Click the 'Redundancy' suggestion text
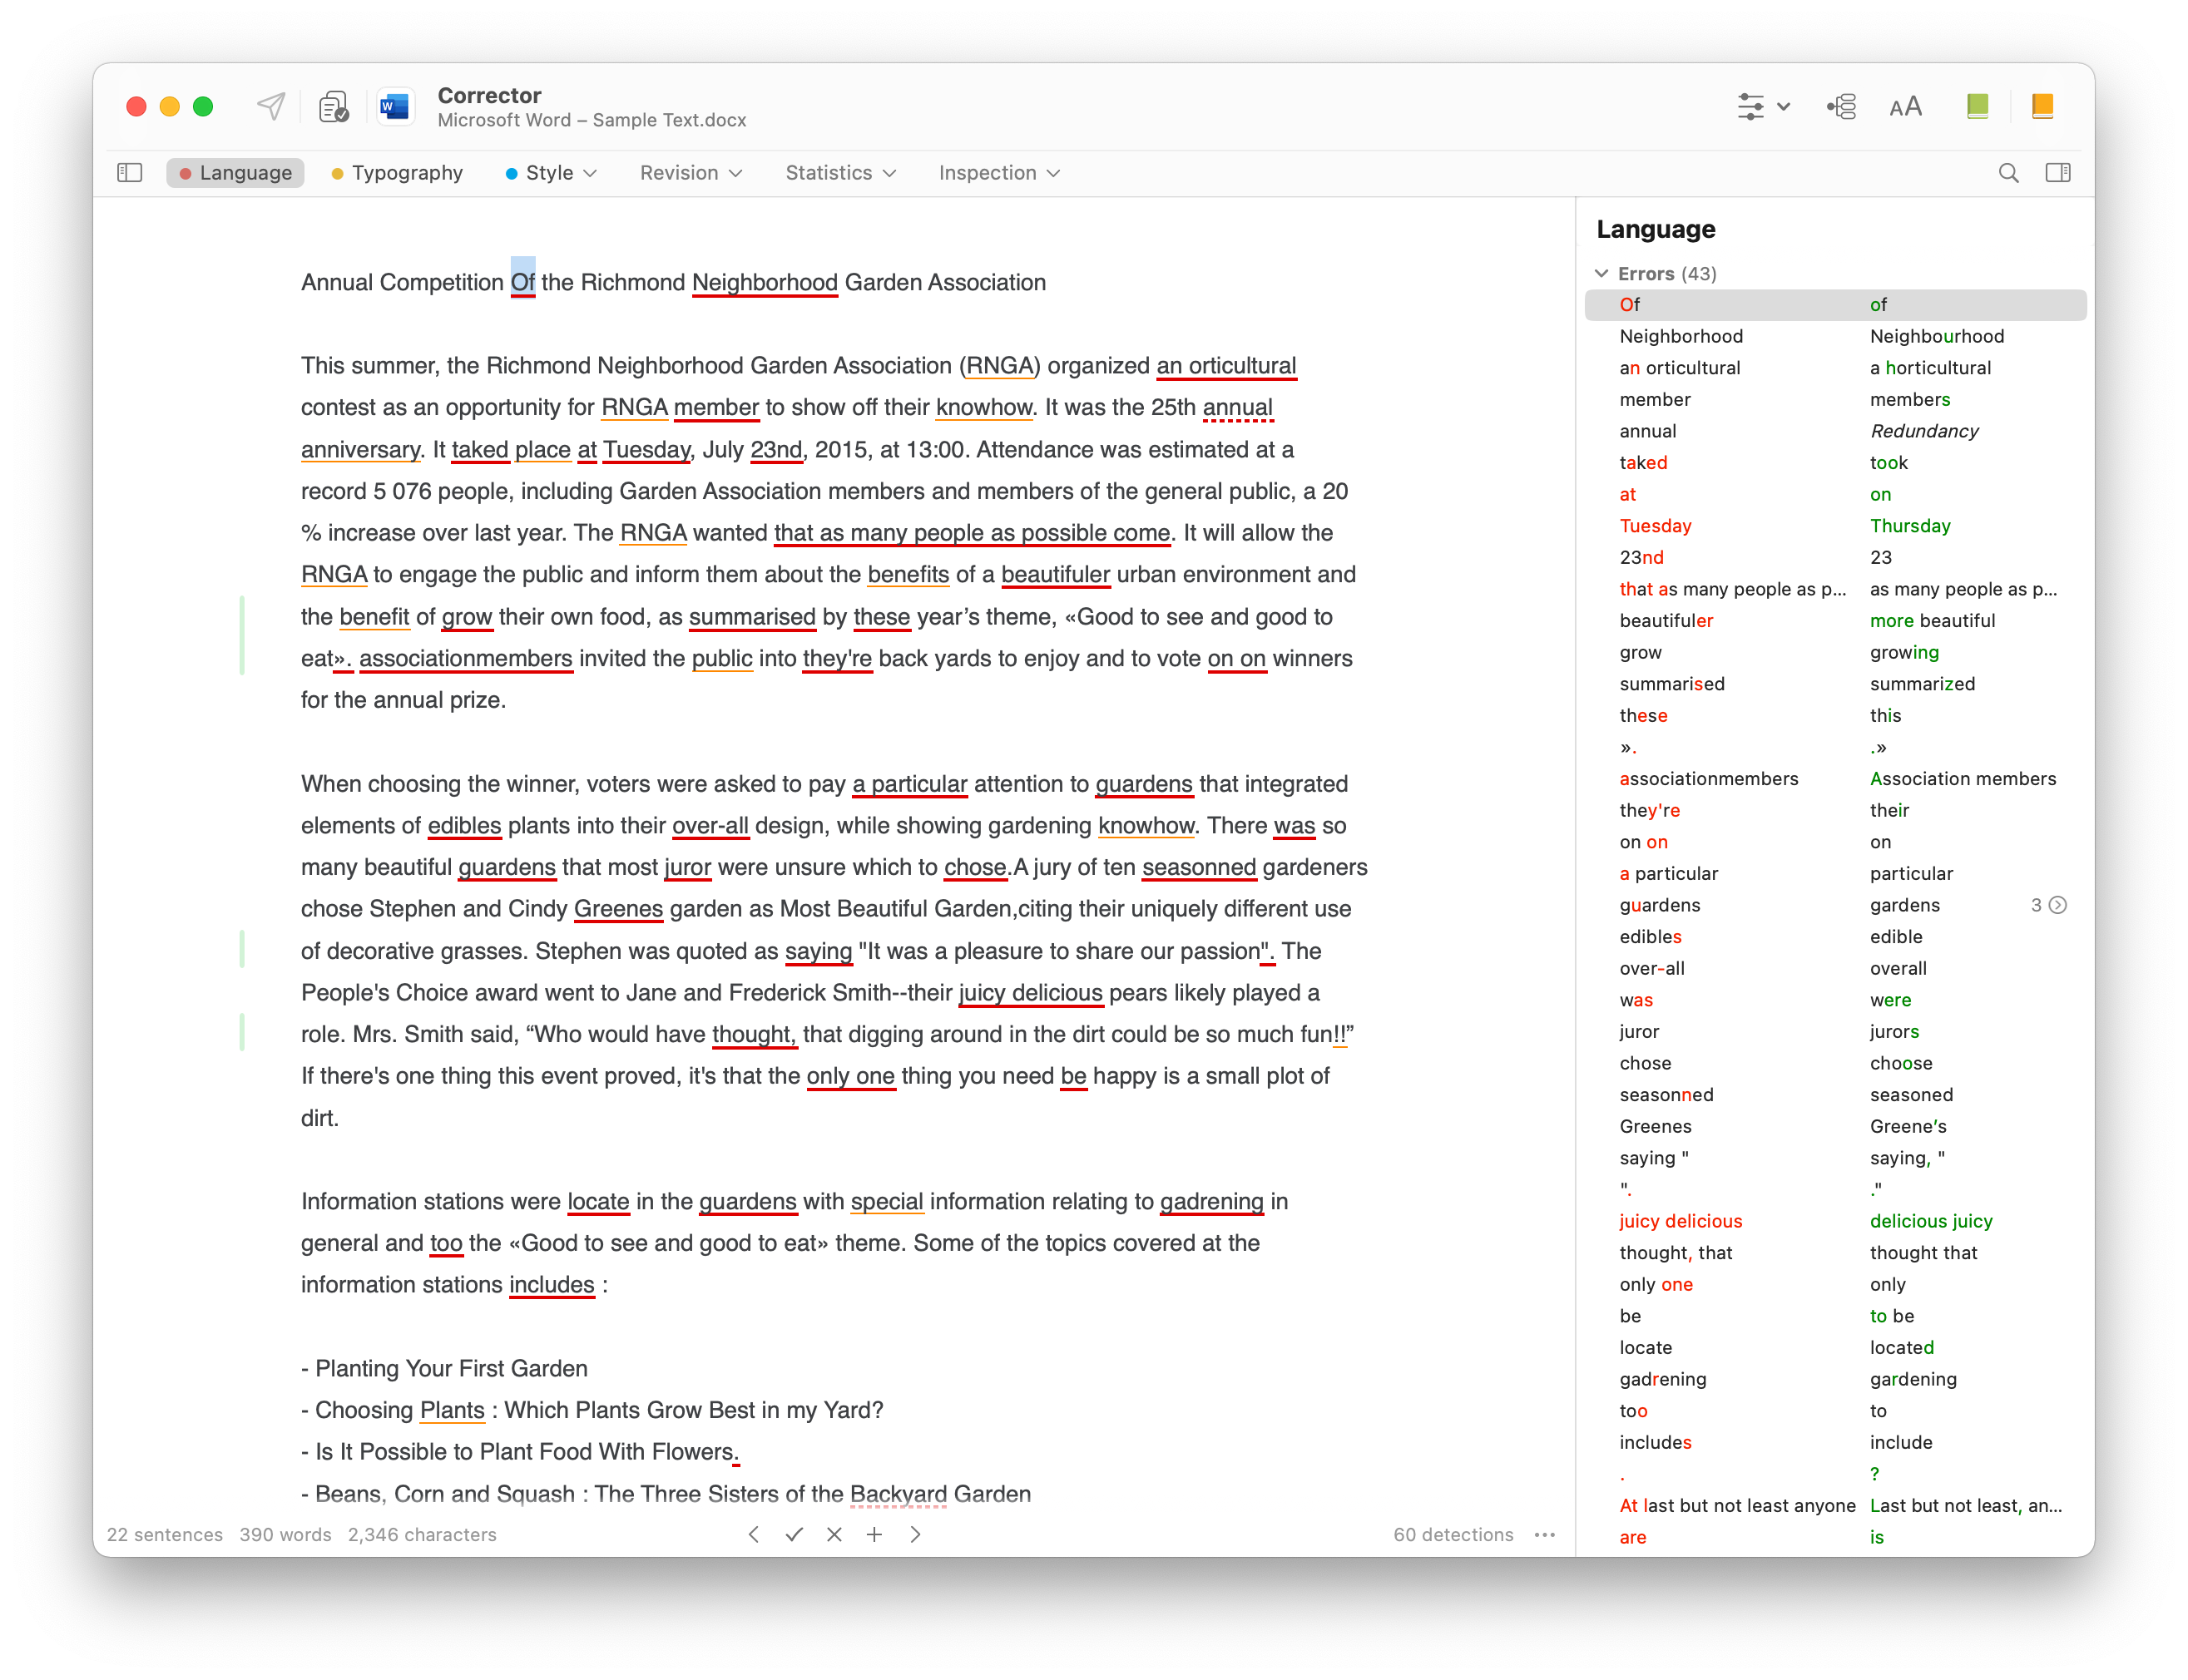Viewport: 2188px width, 1680px height. (1924, 431)
